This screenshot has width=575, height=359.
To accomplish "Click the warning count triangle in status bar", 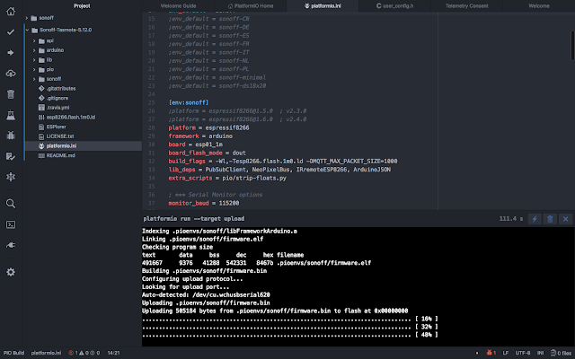I will pos(84,353).
